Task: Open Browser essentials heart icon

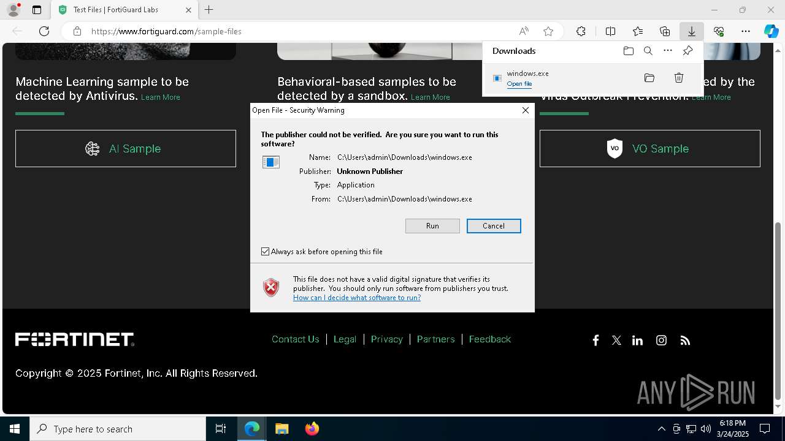Action: 719,31
